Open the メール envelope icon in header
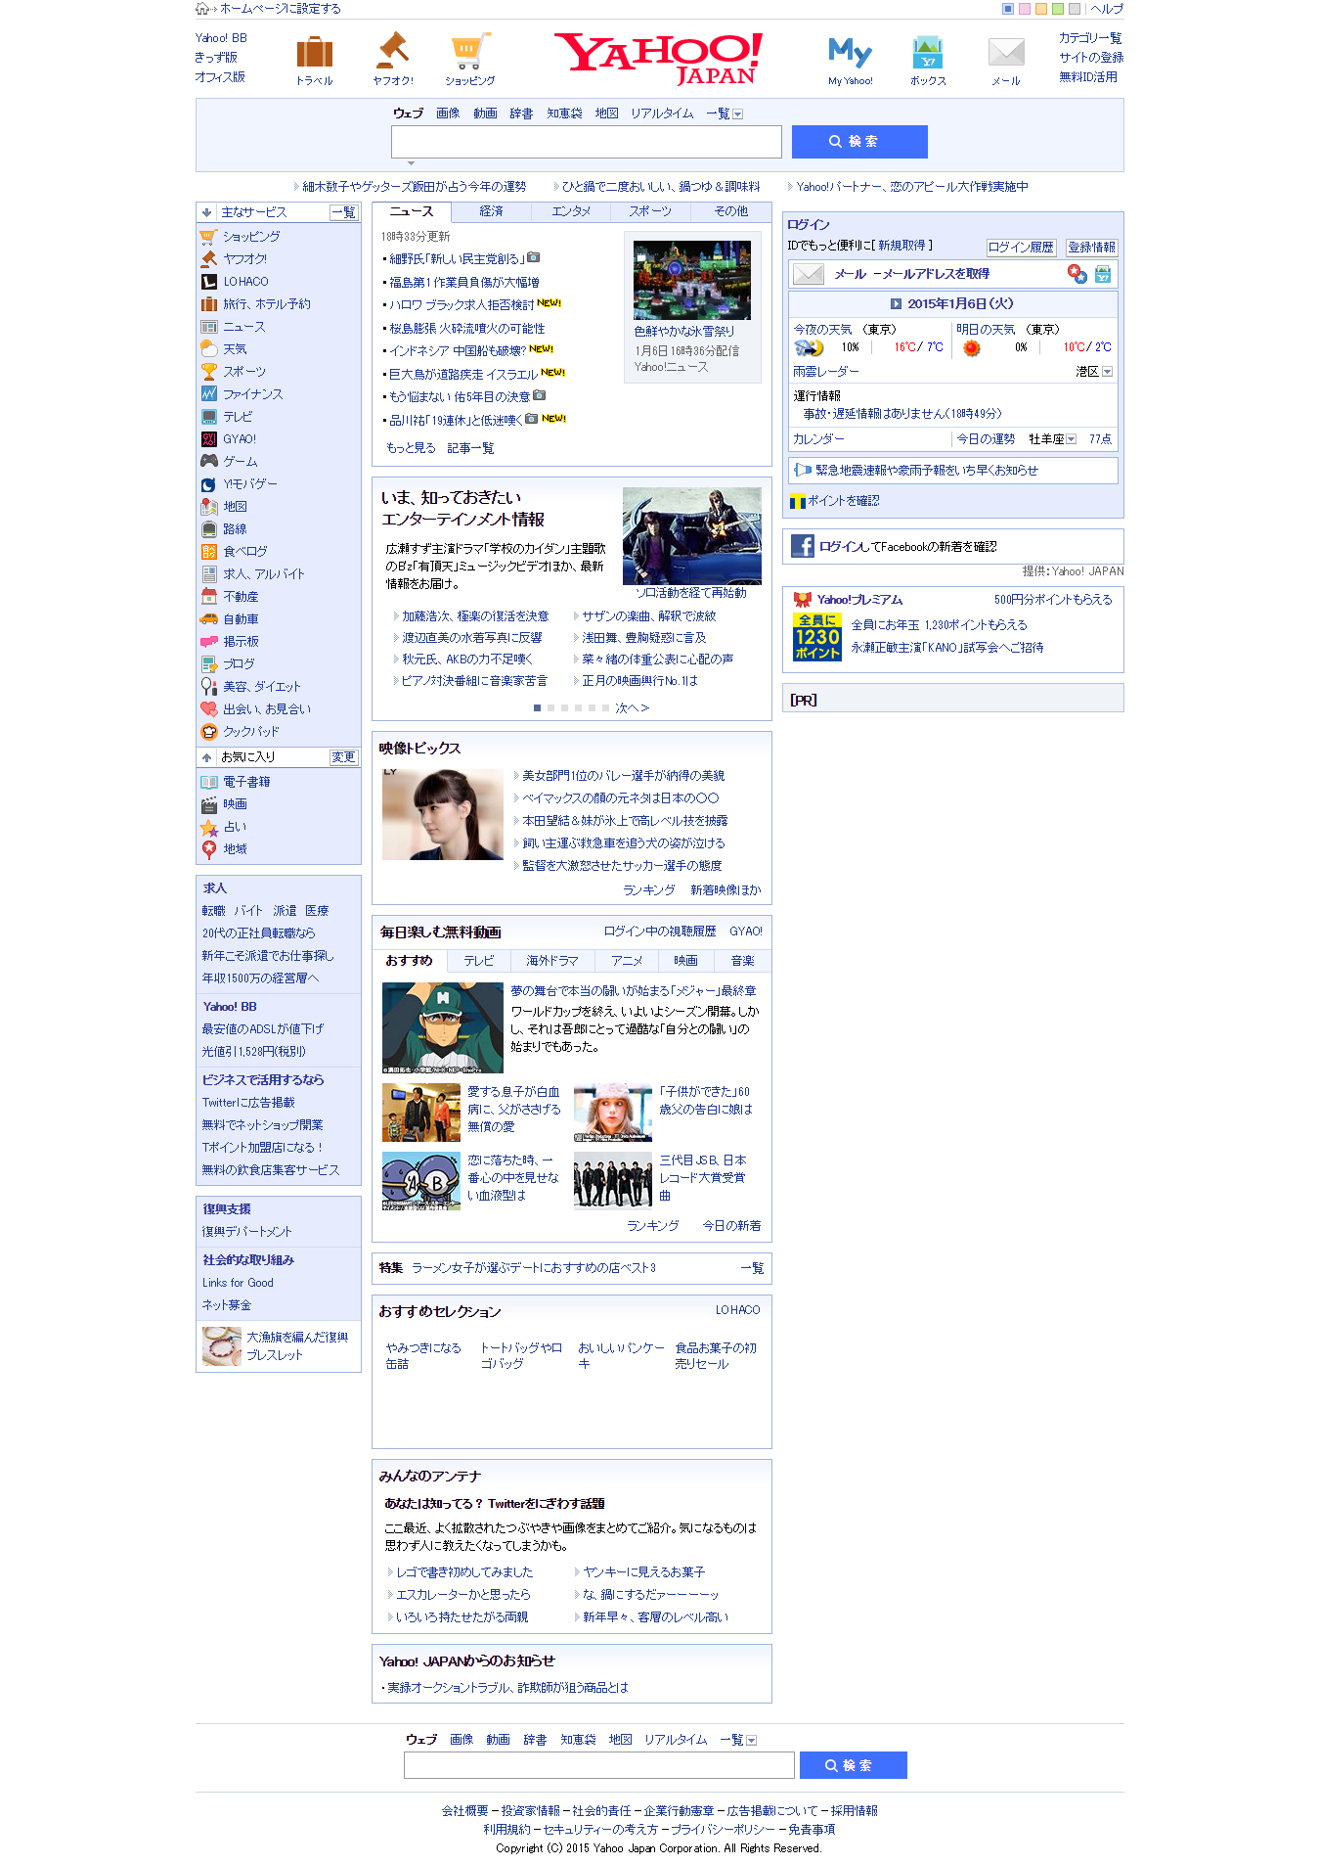1319x1865 pixels. [x=1006, y=52]
